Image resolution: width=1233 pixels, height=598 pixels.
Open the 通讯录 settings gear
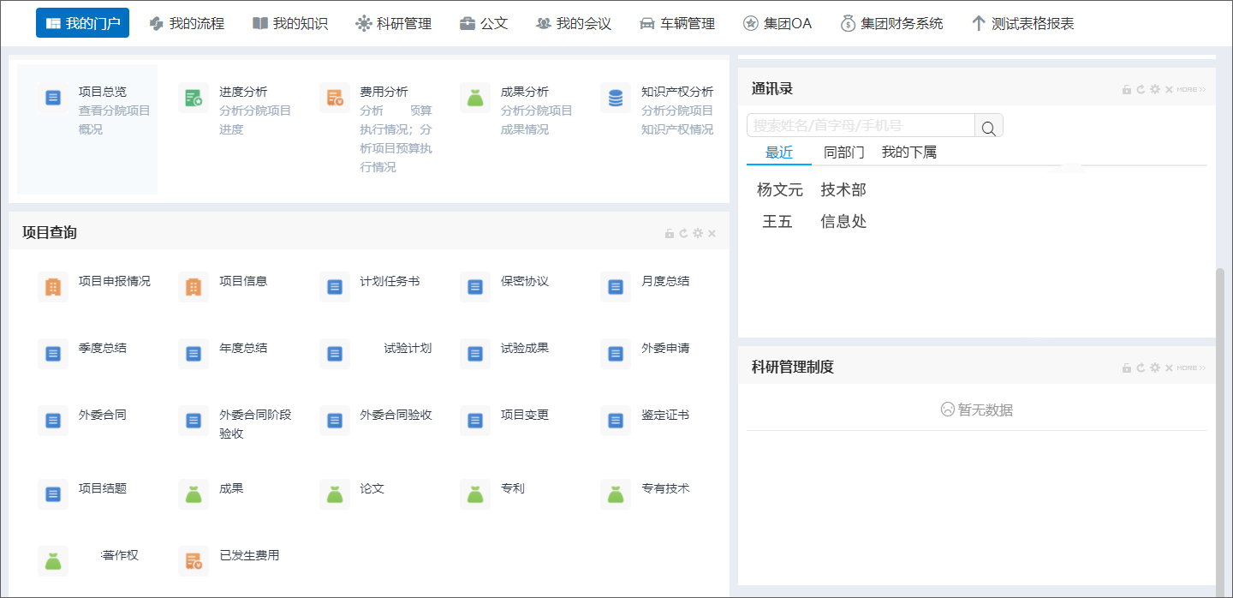pos(1154,87)
